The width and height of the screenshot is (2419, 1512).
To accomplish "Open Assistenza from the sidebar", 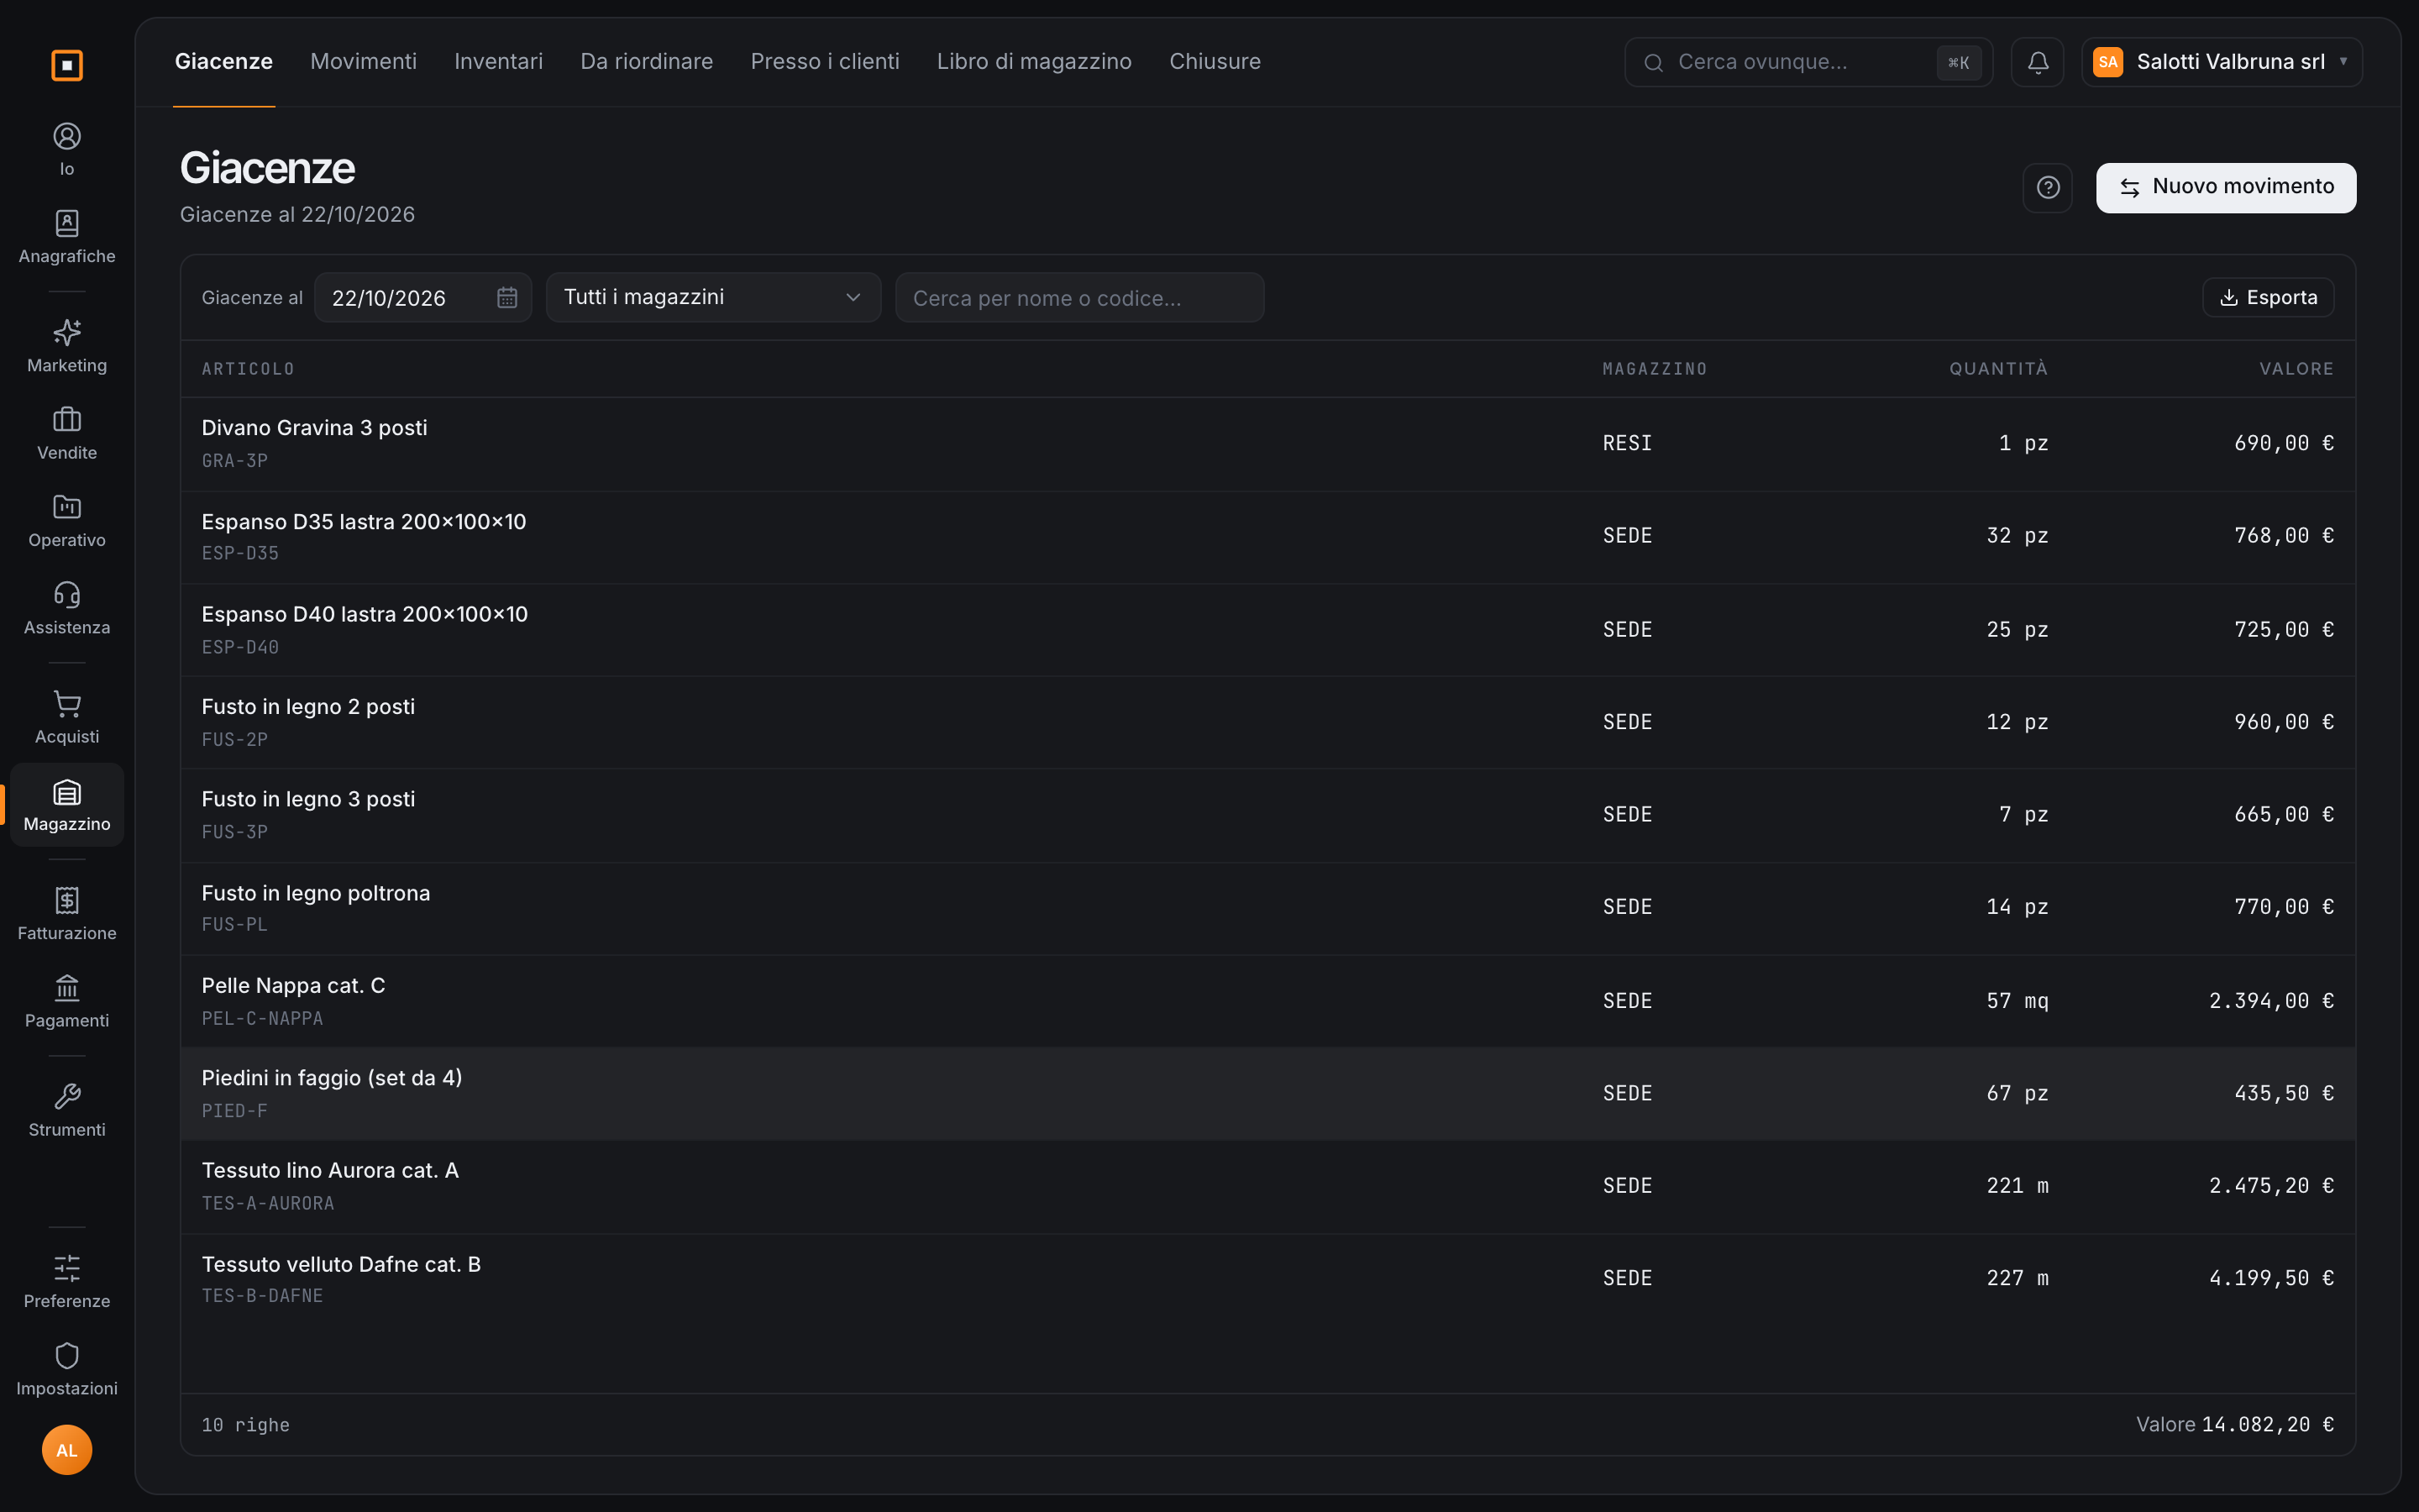I will click(x=67, y=608).
